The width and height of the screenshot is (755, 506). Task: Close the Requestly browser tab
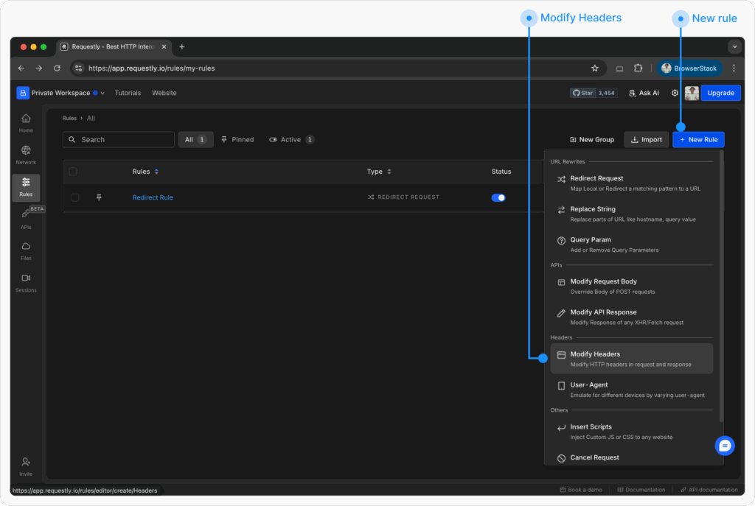click(x=164, y=46)
